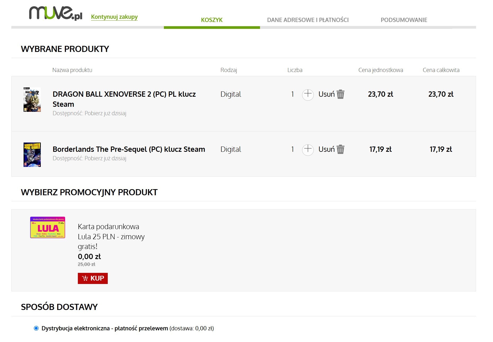Click Digital type in Borderlands row
This screenshot has width=493, height=342.
click(x=231, y=149)
